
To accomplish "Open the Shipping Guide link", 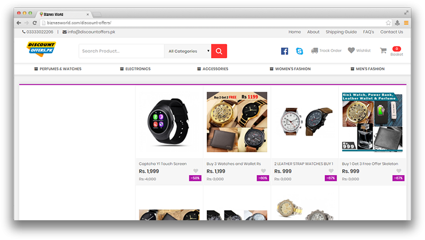I will pyautogui.click(x=341, y=32).
